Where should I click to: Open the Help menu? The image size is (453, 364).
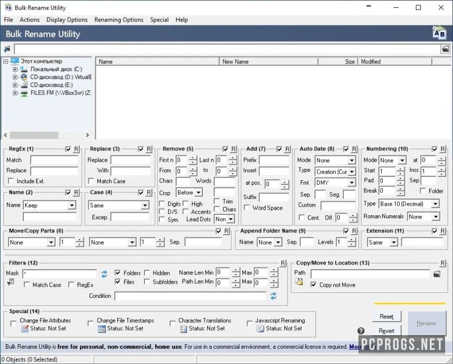click(181, 20)
